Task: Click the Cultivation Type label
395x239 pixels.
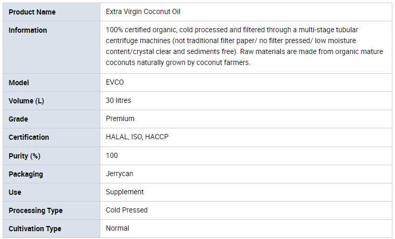Action: [35, 229]
